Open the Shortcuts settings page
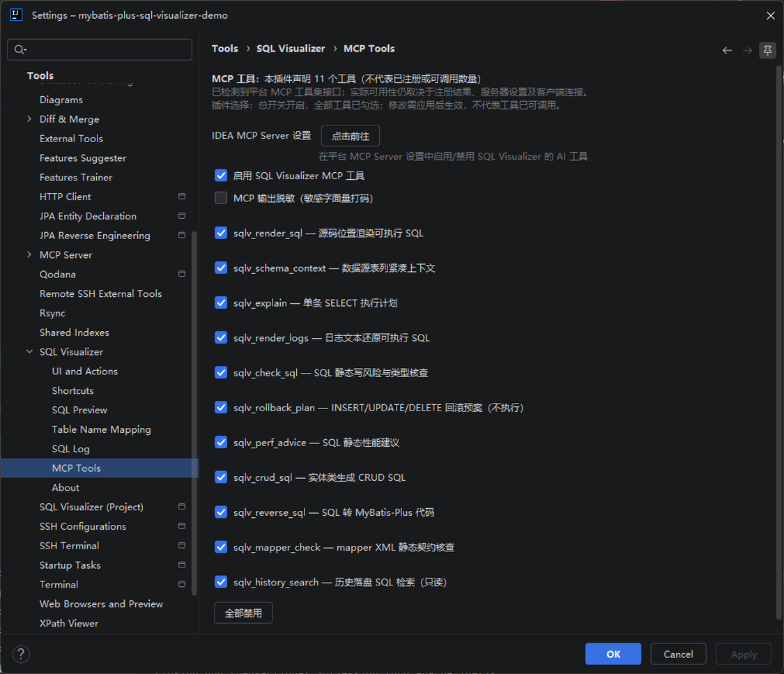This screenshot has height=674, width=784. coord(73,390)
